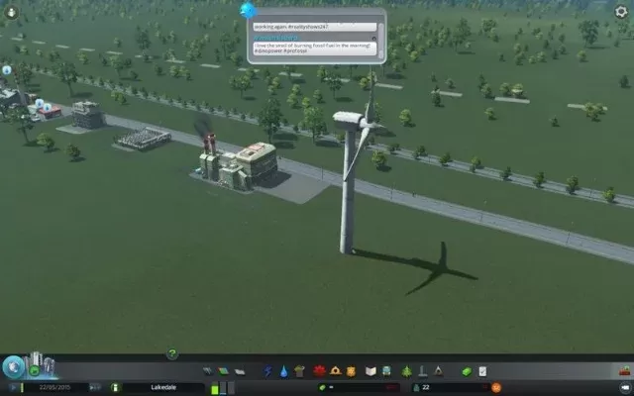634x396 pixels.
Task: Open the Healthcare services menu
Action: 319,371
